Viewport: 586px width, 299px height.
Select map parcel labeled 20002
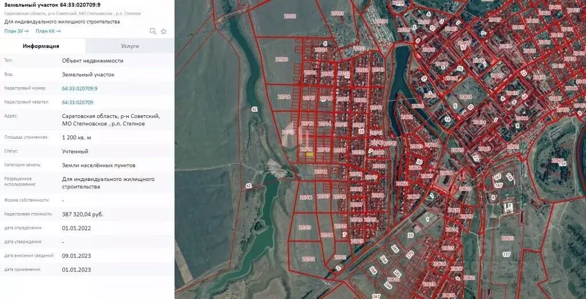[x=337, y=13]
